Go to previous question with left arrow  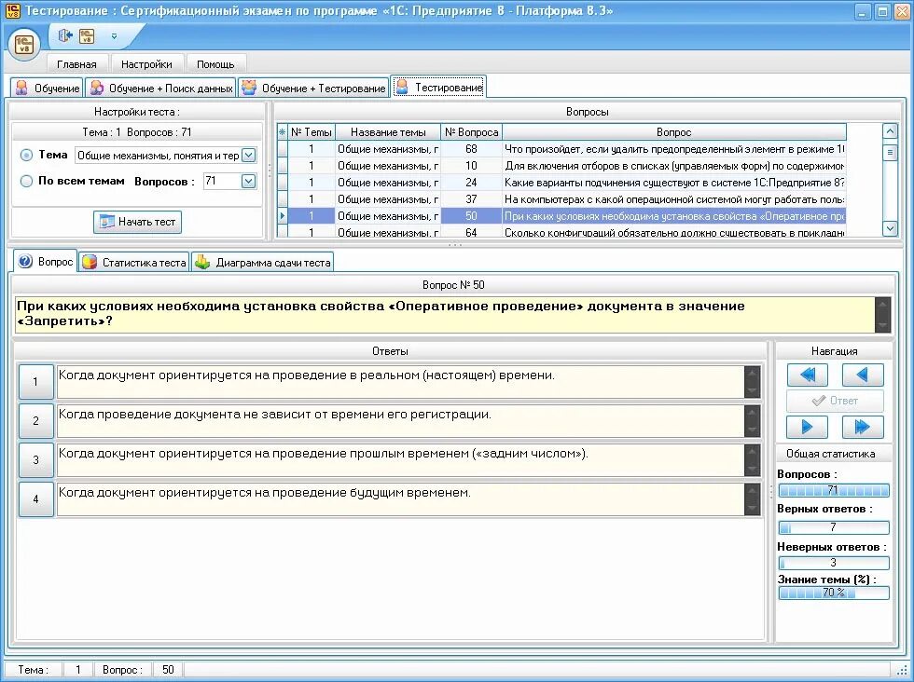862,375
